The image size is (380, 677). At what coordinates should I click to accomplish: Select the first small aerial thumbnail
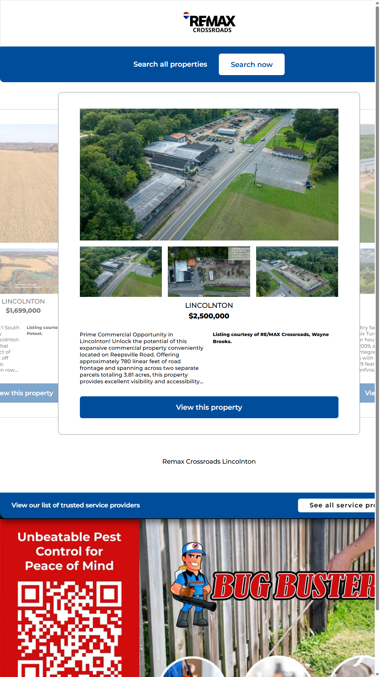tap(121, 272)
